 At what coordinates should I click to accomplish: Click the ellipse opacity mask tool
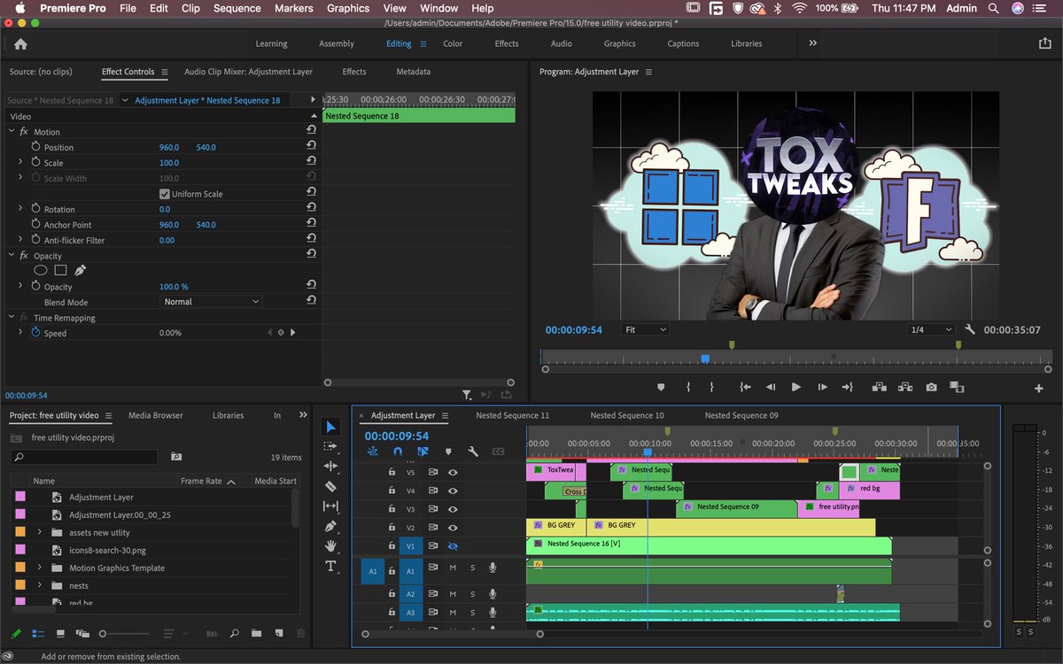(x=41, y=270)
